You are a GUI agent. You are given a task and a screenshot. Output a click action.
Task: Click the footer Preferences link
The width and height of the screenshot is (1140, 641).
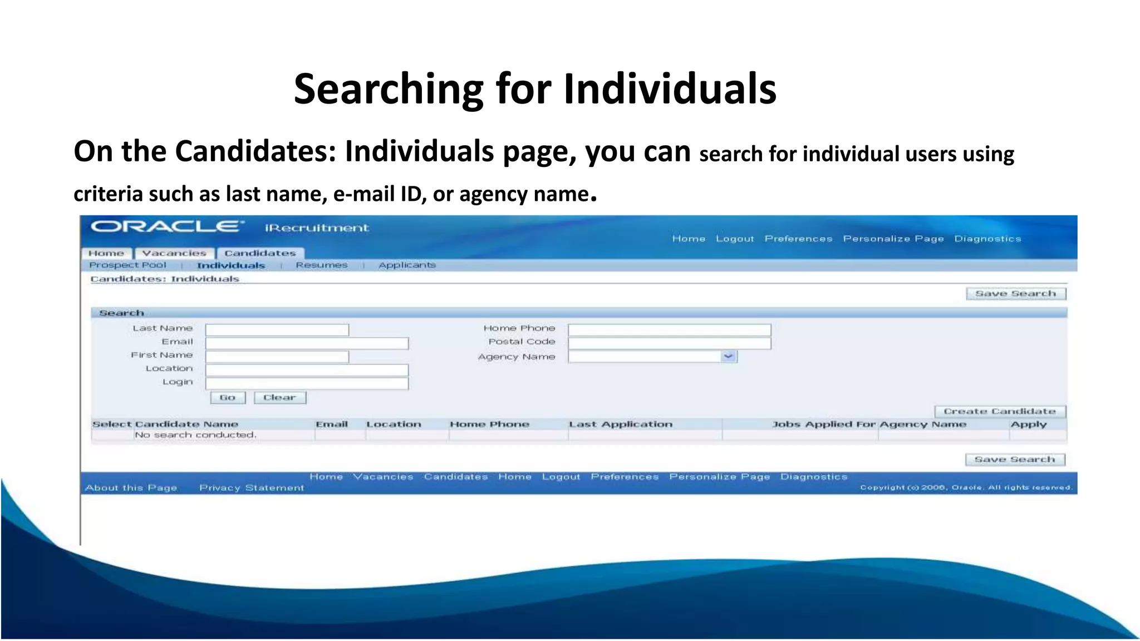[625, 477]
